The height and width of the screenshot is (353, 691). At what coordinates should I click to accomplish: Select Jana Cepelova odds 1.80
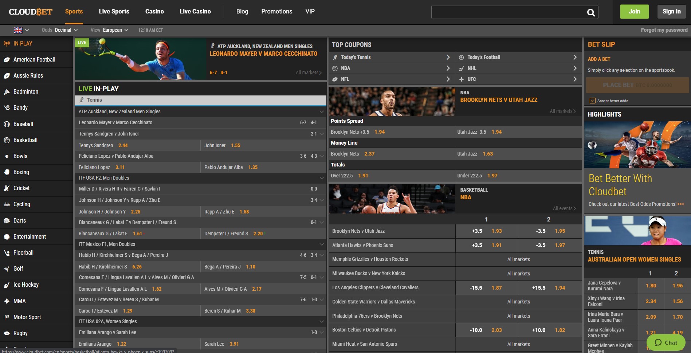651,286
